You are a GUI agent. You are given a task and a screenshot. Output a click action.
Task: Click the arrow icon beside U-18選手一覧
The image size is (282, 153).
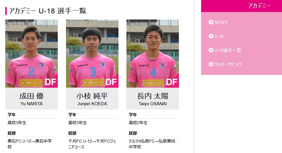[211, 50]
